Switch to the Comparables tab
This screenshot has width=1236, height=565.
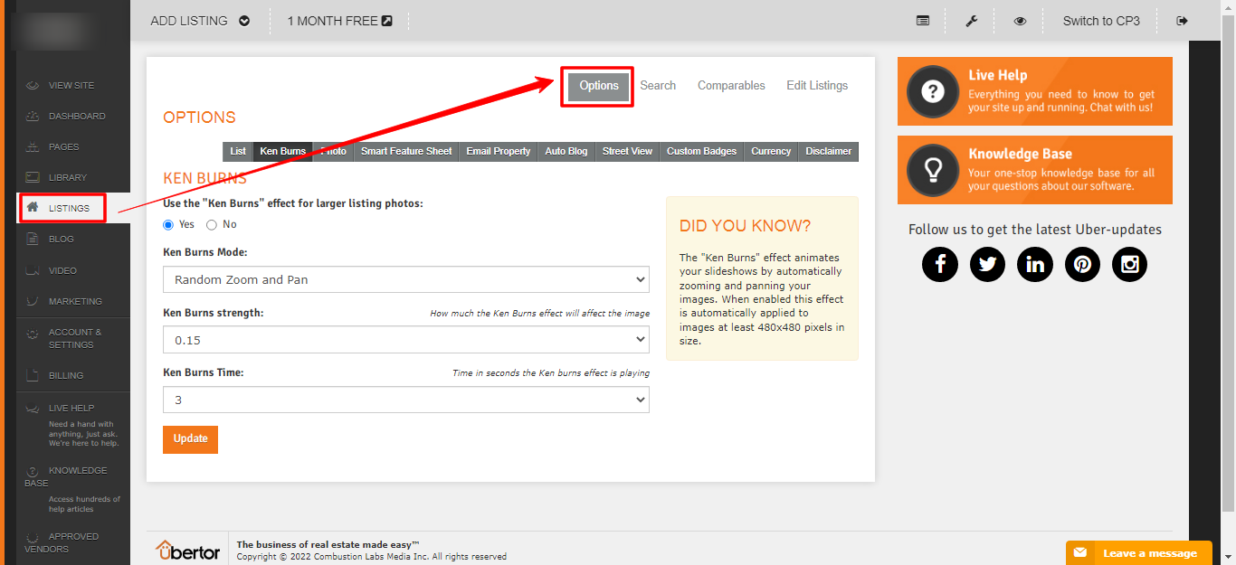click(x=731, y=85)
